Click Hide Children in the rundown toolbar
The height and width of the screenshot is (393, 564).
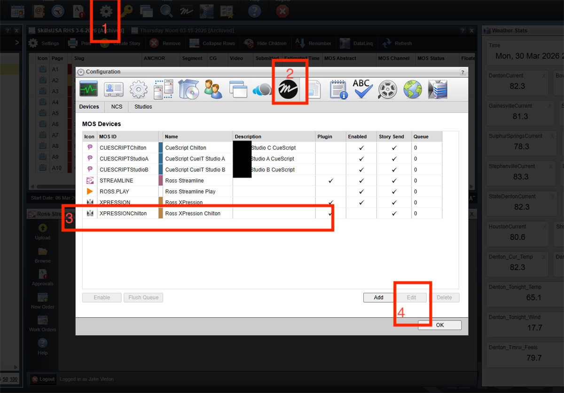pyautogui.click(x=266, y=43)
